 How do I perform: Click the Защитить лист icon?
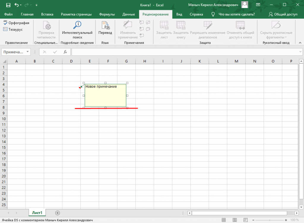164,25
